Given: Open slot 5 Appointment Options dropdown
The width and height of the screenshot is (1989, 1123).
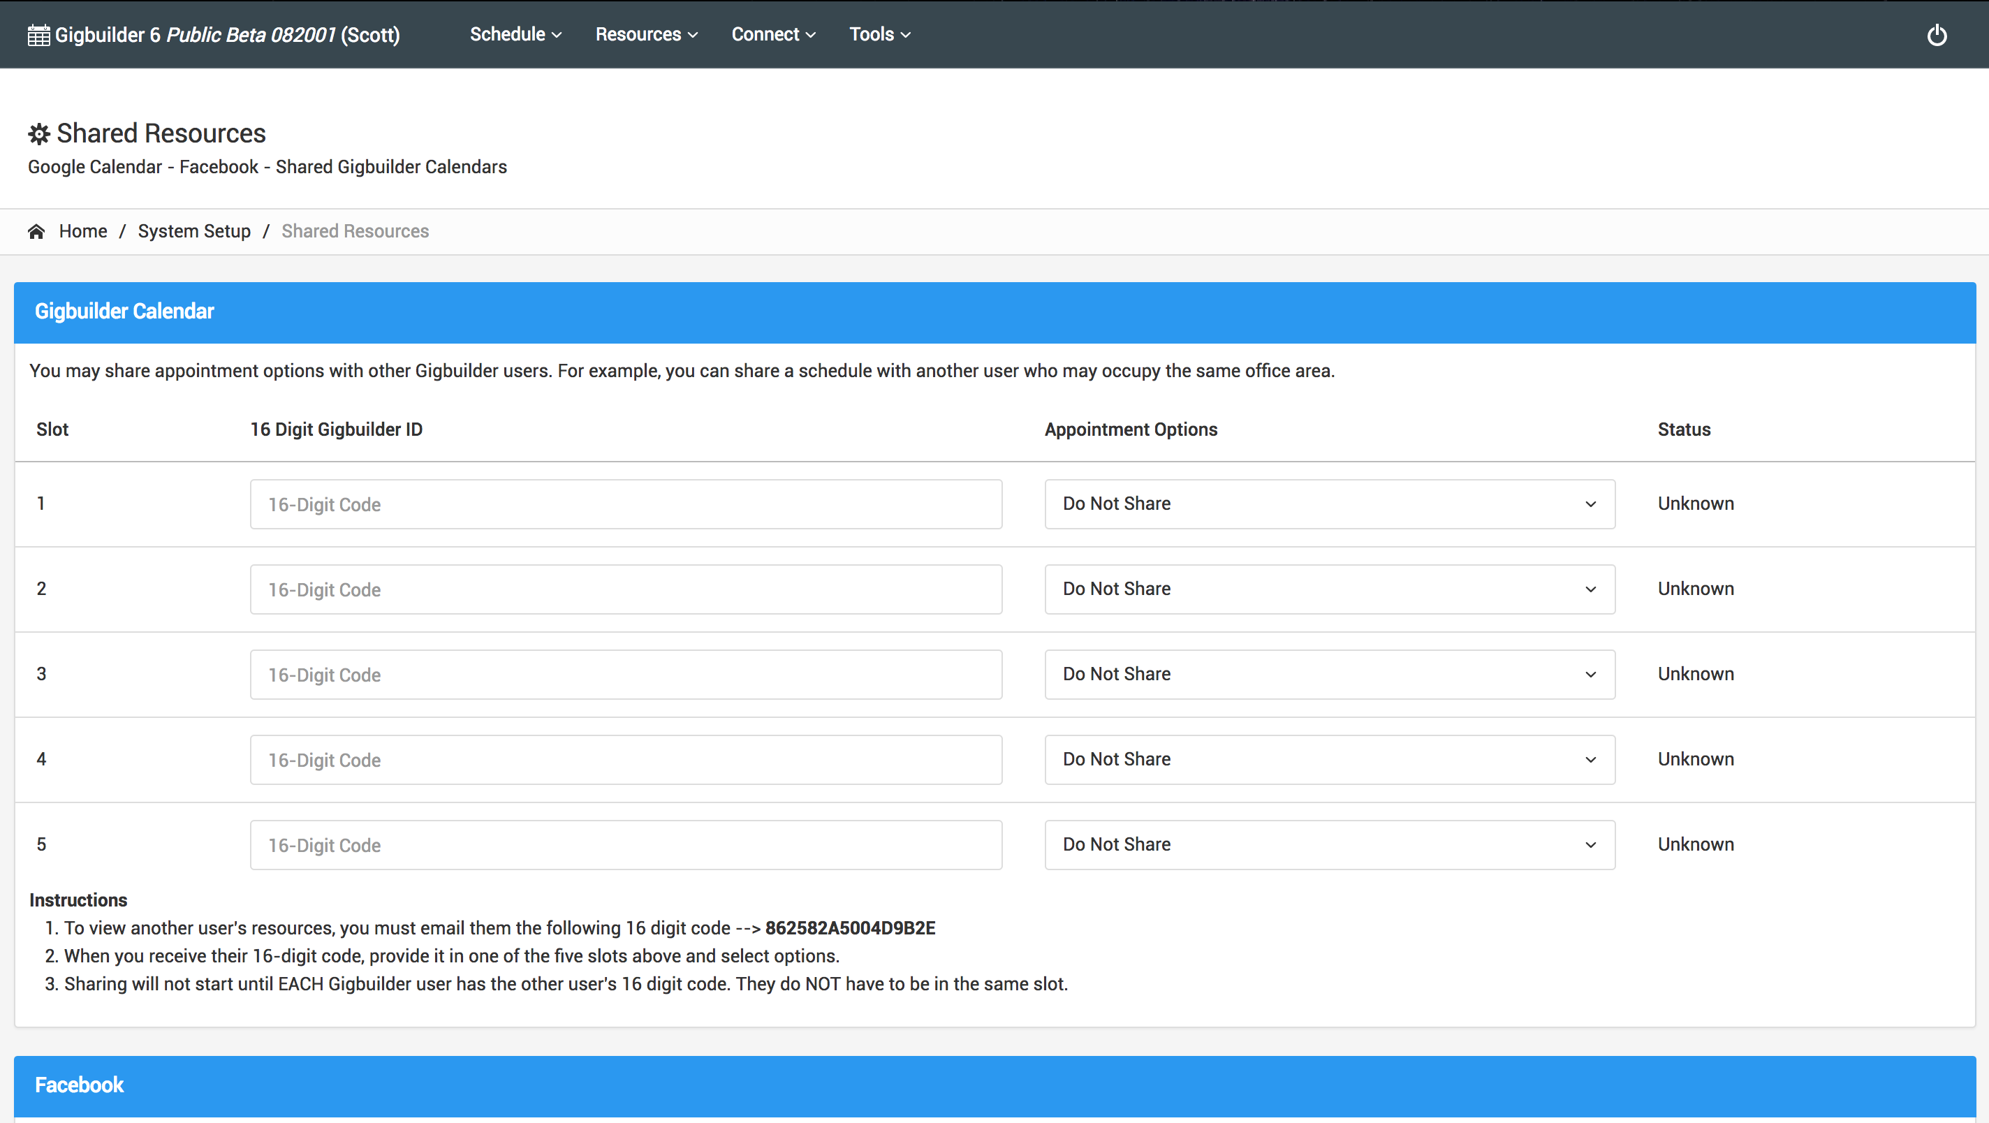Looking at the screenshot, I should [1329, 844].
